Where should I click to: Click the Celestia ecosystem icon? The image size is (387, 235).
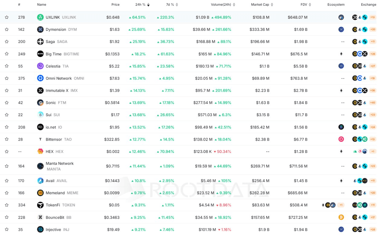pos(341,66)
